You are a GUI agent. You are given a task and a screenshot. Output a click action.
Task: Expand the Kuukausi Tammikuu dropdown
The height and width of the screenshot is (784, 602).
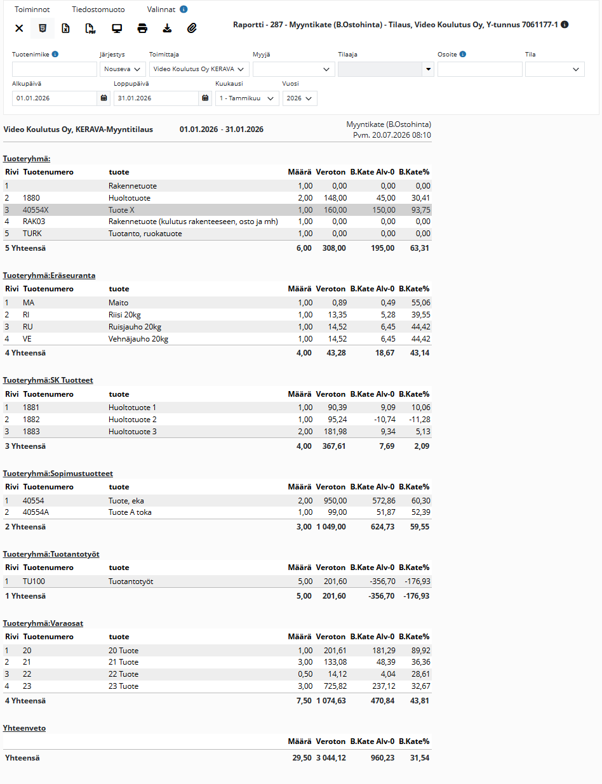point(247,98)
